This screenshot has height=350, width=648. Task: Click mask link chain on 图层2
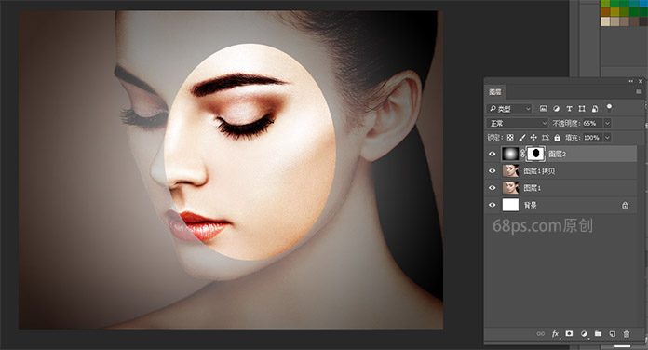[x=522, y=154]
